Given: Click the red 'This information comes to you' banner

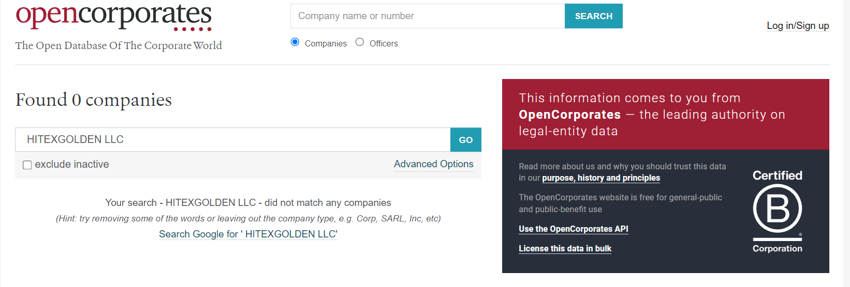Looking at the screenshot, I should [x=666, y=114].
